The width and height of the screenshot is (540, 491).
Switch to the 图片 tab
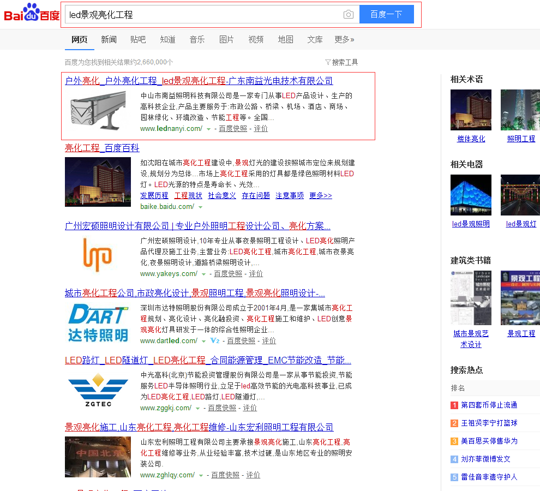[226, 39]
